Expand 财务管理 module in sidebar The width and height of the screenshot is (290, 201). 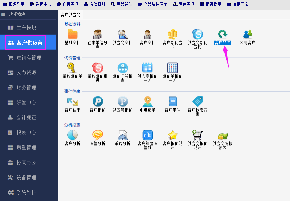pyautogui.click(x=26, y=88)
